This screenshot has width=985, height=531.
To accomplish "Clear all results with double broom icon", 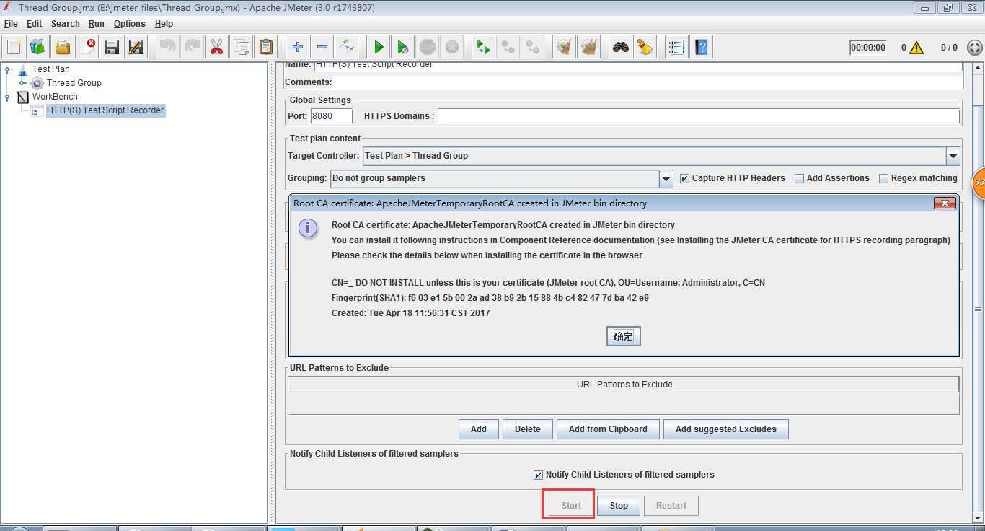I will [588, 47].
